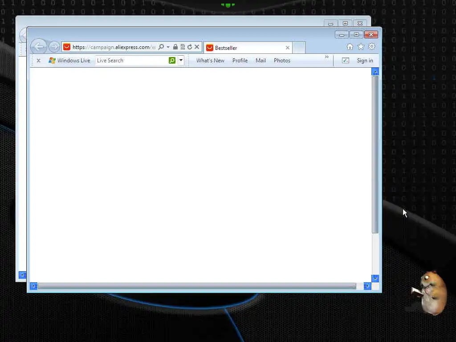Click the vertical scrollbar down arrow

pyautogui.click(x=375, y=278)
